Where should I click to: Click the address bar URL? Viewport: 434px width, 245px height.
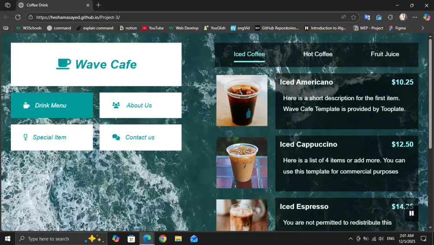click(78, 17)
